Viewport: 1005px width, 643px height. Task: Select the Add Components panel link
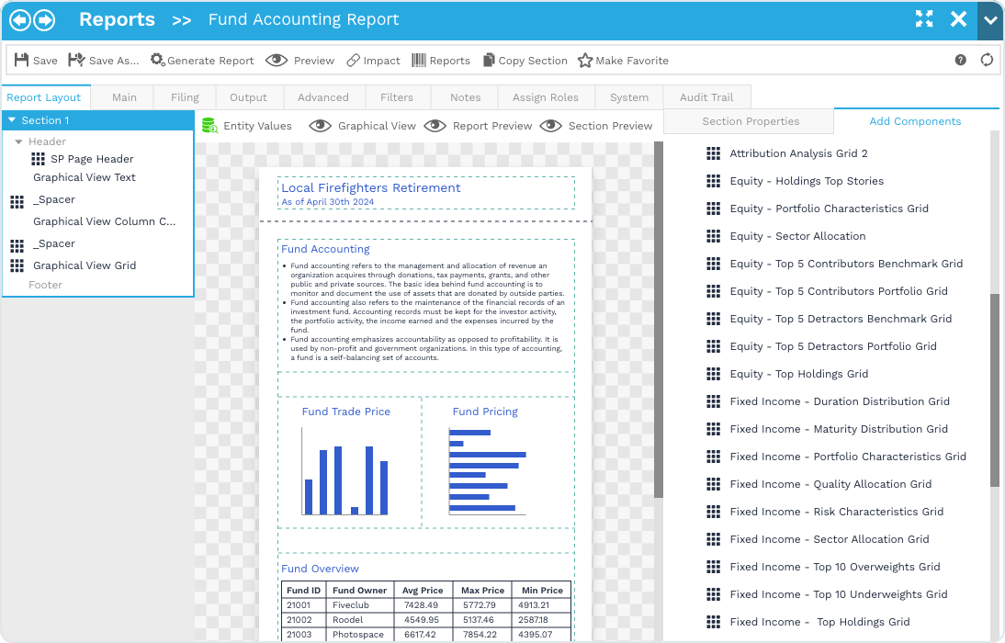tap(916, 120)
